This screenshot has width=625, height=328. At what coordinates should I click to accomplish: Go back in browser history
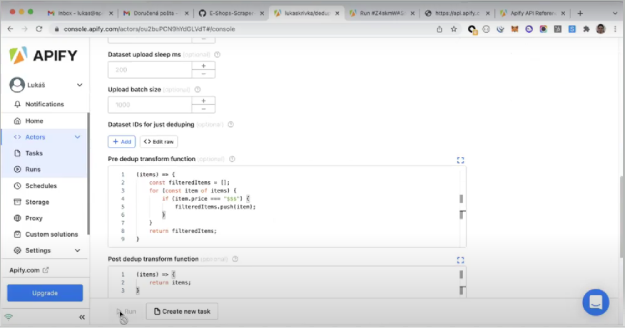click(x=11, y=29)
